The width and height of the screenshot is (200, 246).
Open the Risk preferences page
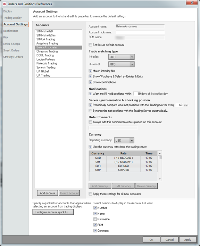(6, 37)
